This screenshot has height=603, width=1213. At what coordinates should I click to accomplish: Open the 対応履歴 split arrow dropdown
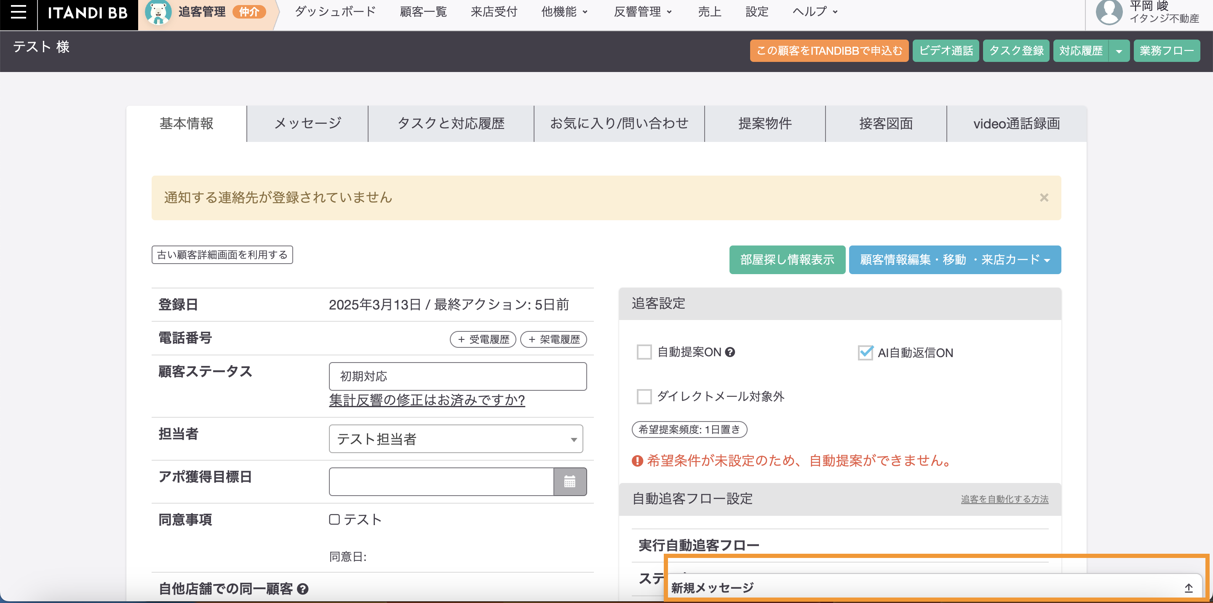click(x=1119, y=51)
